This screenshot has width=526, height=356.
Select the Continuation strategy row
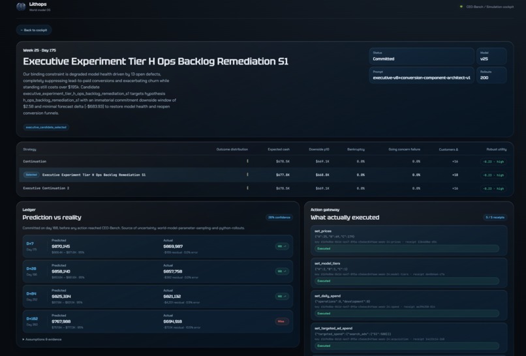[265, 161]
